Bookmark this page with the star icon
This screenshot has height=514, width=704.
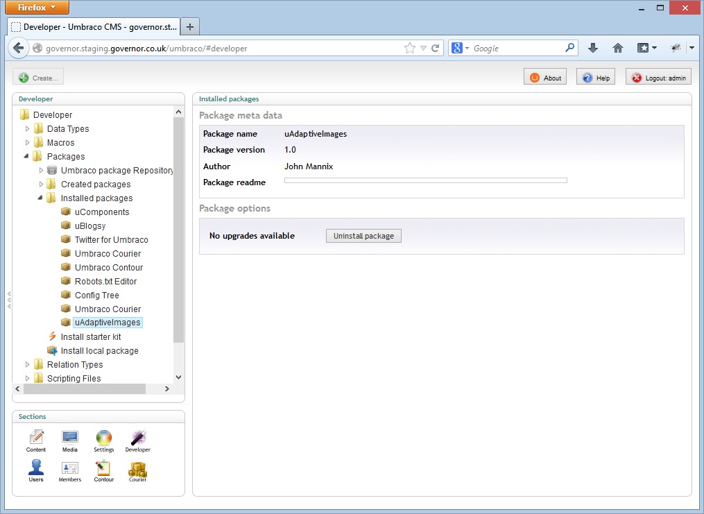409,48
